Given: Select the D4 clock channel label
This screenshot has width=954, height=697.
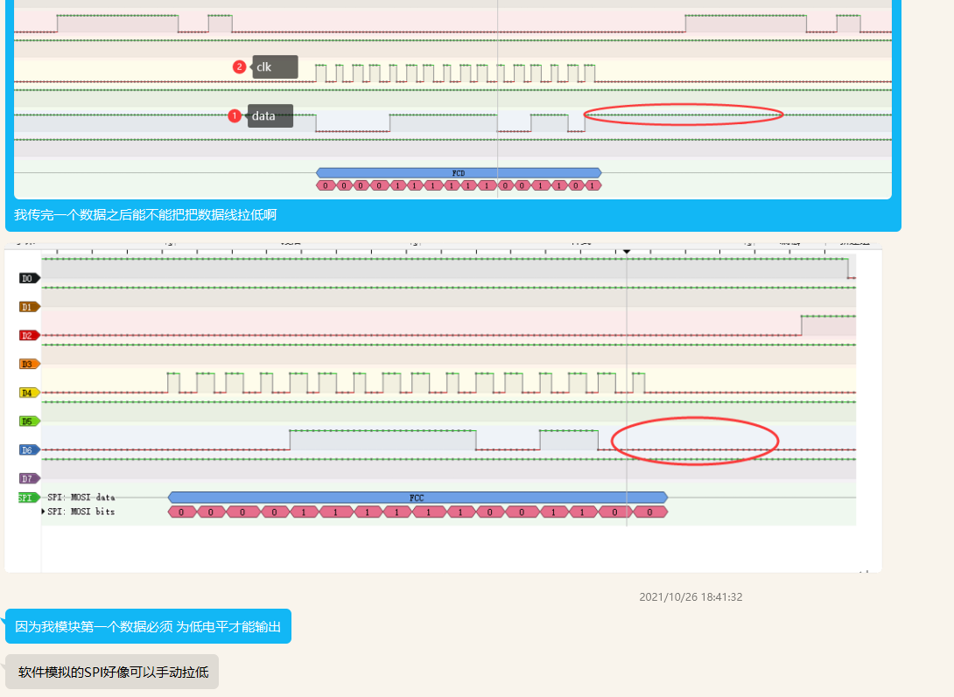Looking at the screenshot, I should [x=28, y=394].
